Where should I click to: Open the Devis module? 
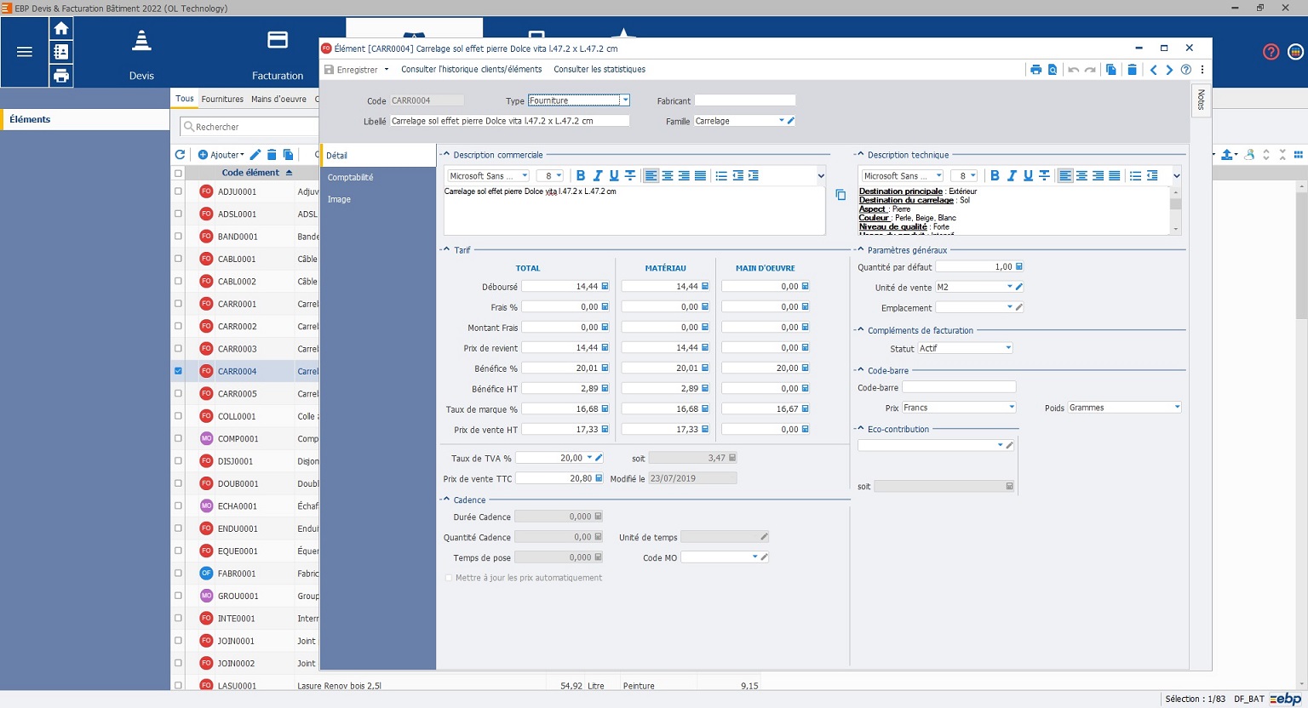coord(141,54)
